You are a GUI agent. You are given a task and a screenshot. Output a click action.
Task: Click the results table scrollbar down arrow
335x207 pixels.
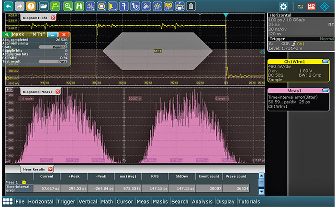(x=261, y=192)
